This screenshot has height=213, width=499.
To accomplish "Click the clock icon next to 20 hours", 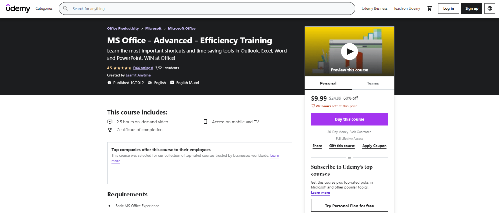I will [313, 106].
